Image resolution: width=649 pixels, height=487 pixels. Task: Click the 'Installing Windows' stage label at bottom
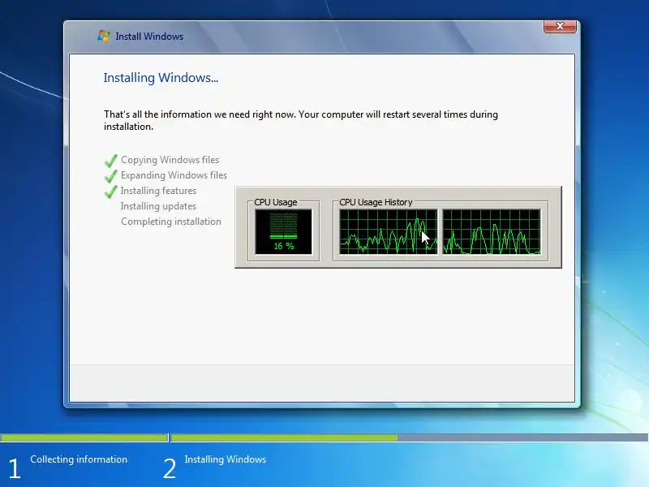226,459
